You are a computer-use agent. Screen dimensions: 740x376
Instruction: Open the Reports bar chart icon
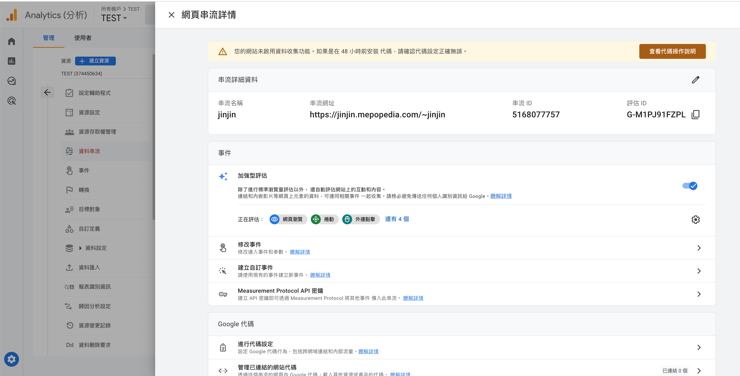point(12,61)
